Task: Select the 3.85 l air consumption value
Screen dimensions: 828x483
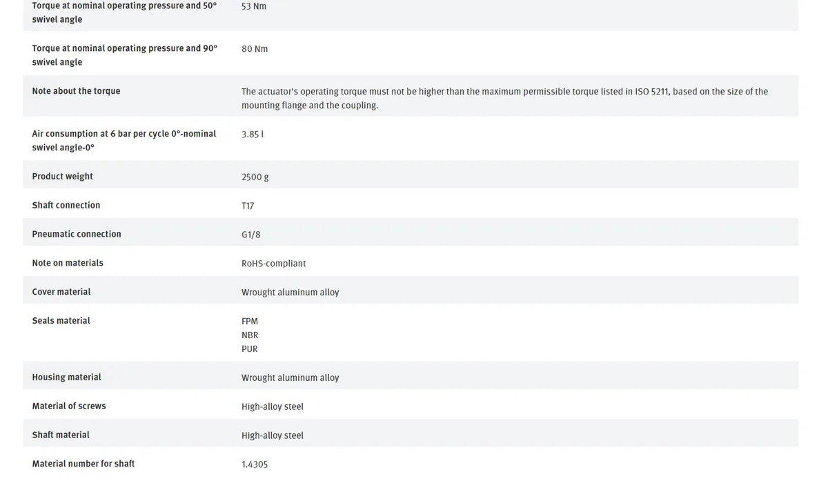Action: [253, 134]
